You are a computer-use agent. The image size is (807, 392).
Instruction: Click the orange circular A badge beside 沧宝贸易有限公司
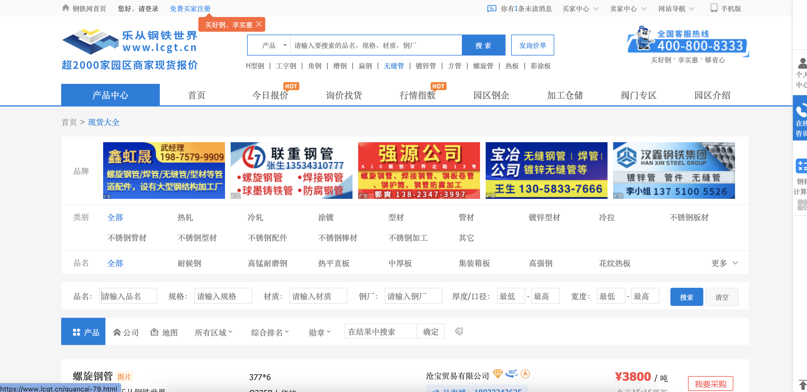(x=525, y=374)
